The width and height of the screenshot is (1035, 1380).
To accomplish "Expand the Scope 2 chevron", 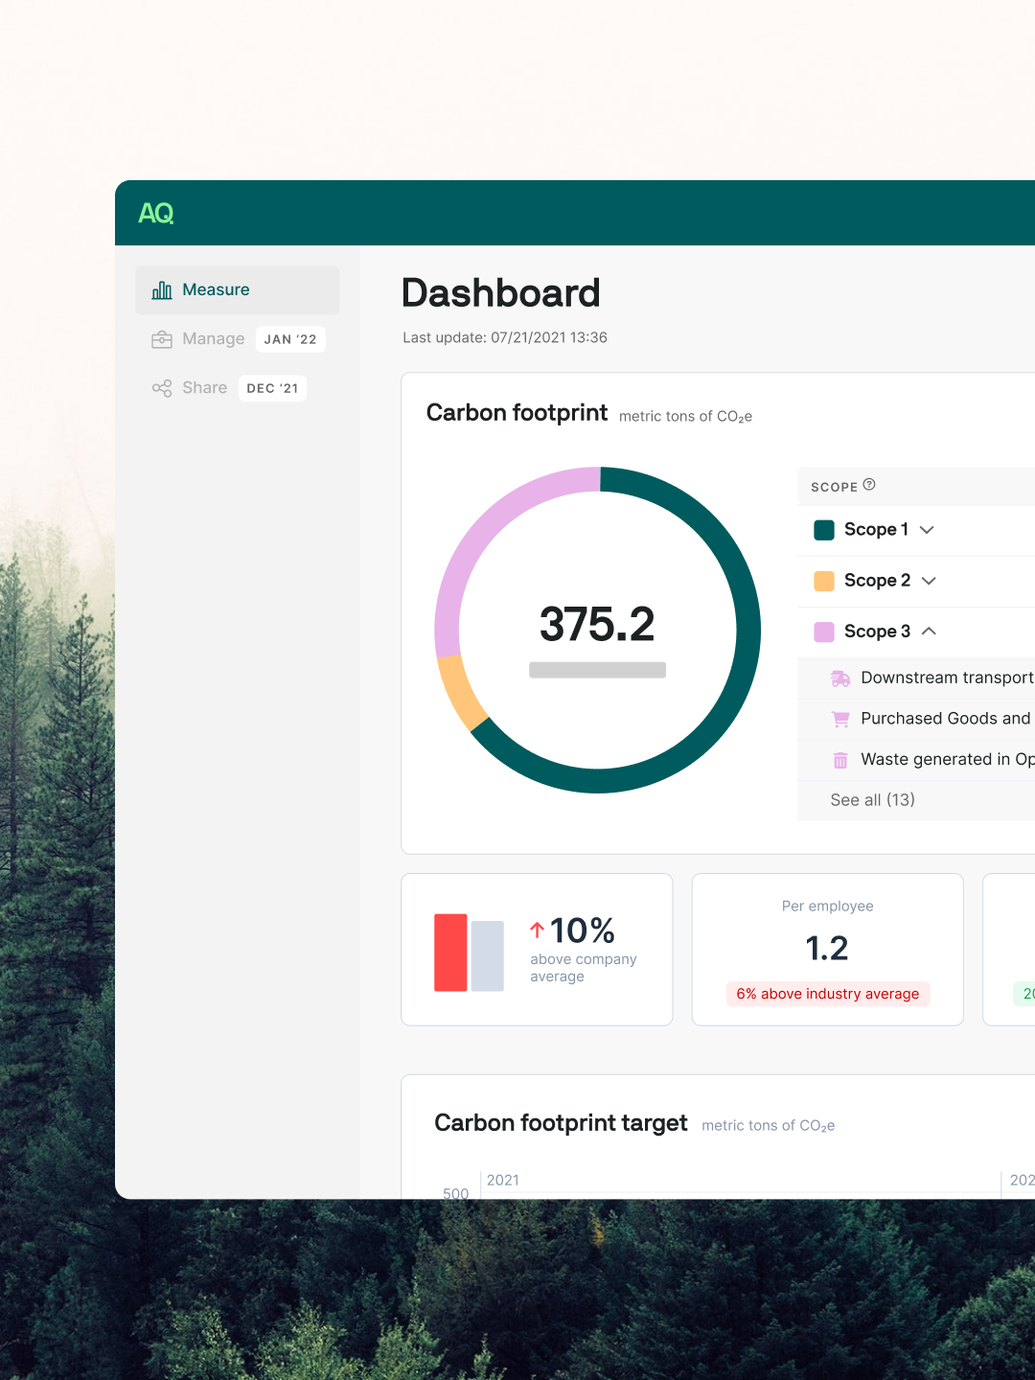I will click(x=929, y=581).
